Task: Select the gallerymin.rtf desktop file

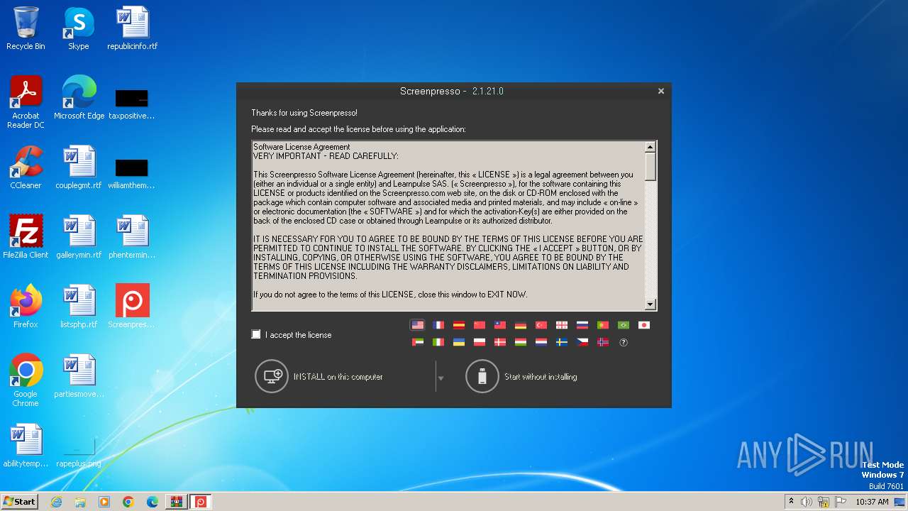Action: coord(79,237)
